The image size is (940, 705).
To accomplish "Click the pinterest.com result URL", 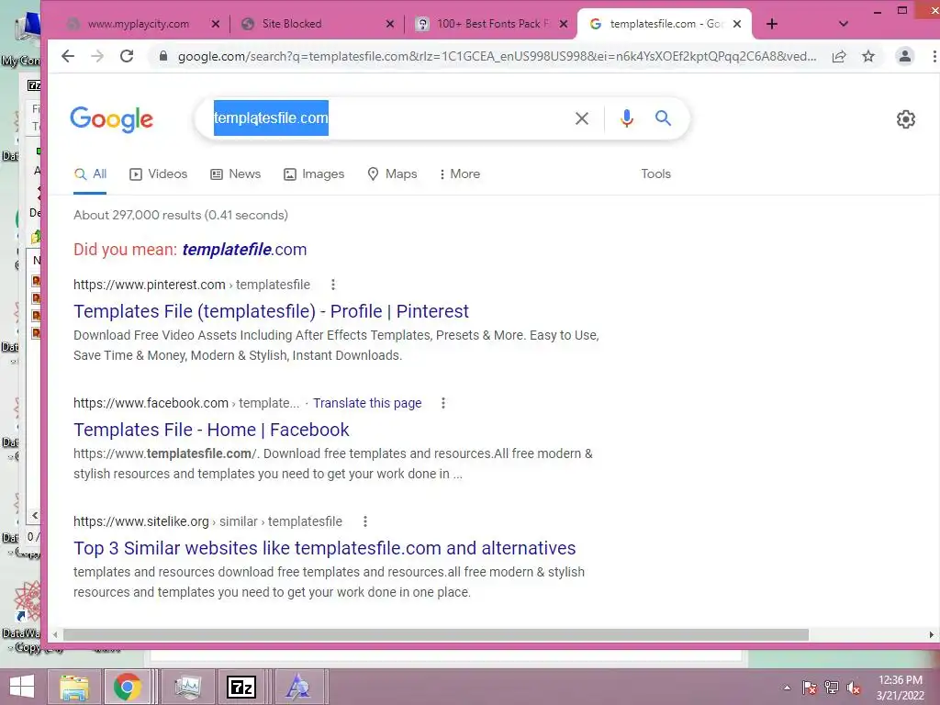I will pos(192,285).
